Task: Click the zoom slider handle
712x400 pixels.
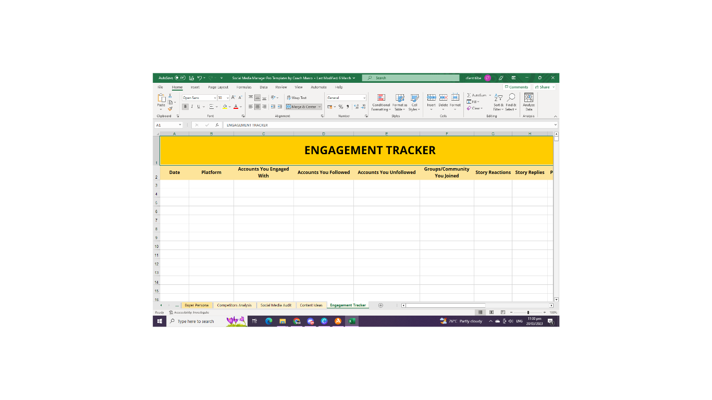Action: point(528,312)
